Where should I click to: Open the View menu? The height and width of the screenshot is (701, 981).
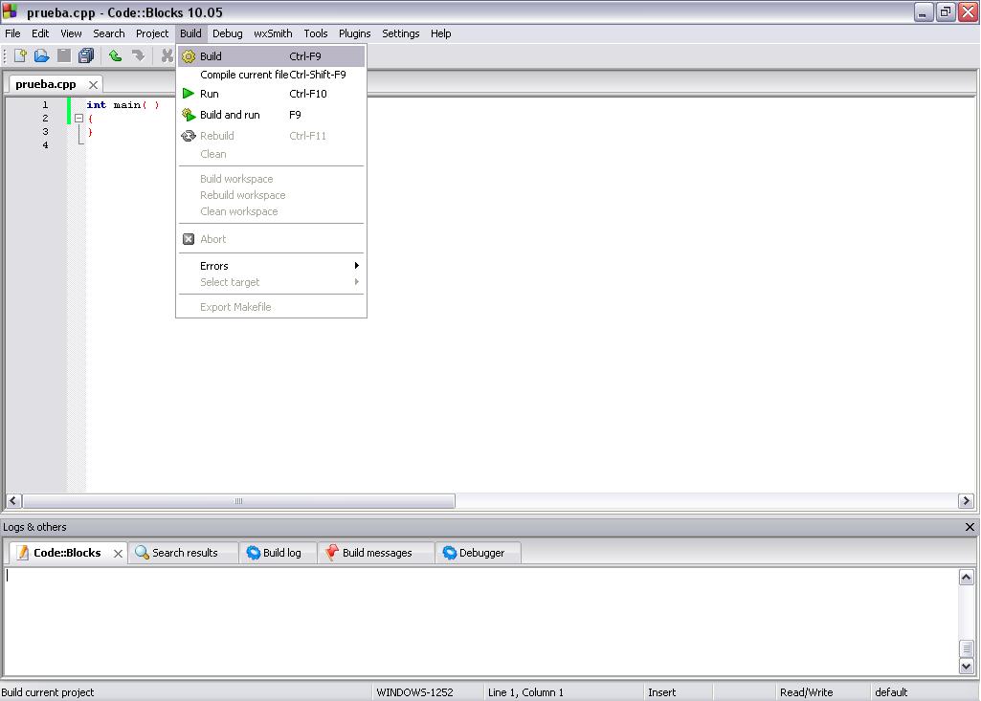71,33
